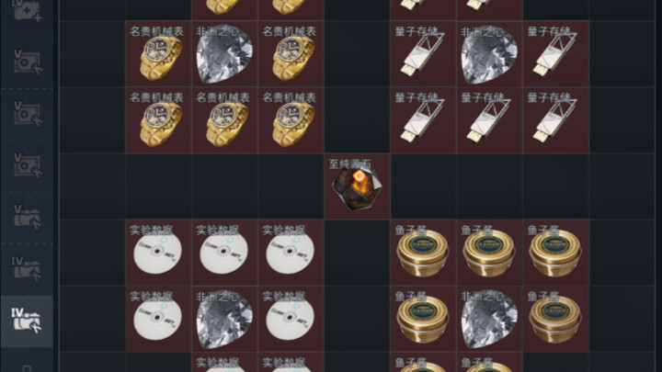Image resolution: width=662 pixels, height=372 pixels.
Task: Pick 非洲之心 diamond between two 鱼子酱 tins
Action: (489, 319)
